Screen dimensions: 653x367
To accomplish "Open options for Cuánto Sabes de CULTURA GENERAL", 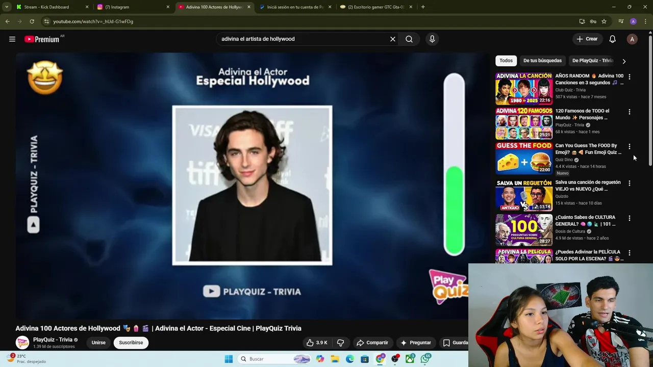I will 629,218.
